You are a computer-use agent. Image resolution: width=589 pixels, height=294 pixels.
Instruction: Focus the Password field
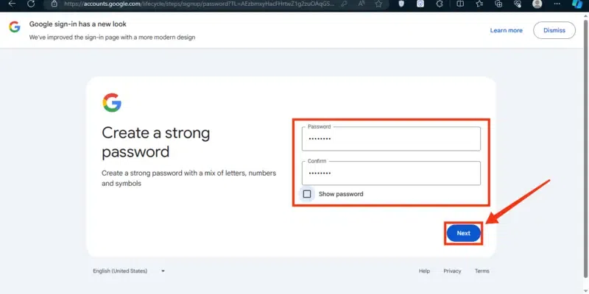[x=391, y=139]
